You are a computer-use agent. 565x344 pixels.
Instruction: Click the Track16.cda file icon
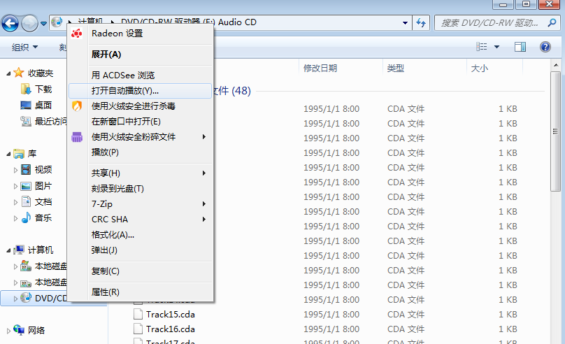pos(138,329)
